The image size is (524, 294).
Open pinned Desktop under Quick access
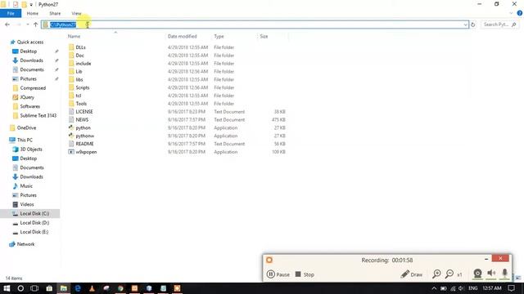[x=29, y=51]
